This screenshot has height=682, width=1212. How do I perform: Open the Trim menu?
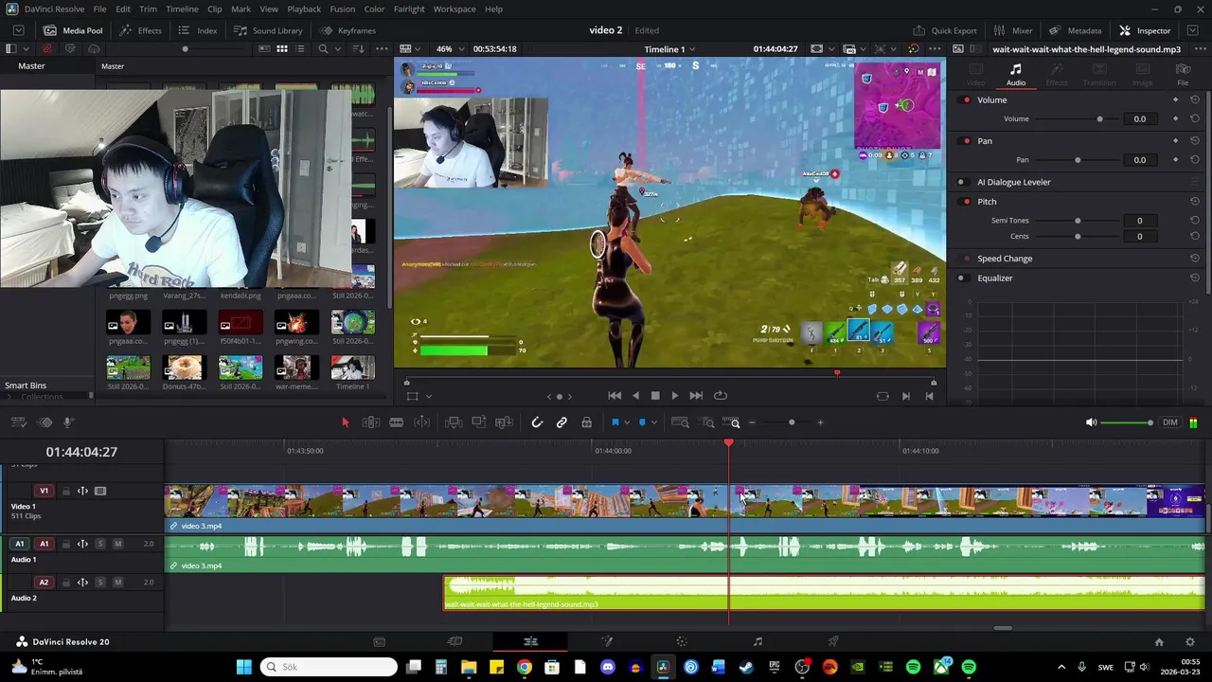point(148,9)
